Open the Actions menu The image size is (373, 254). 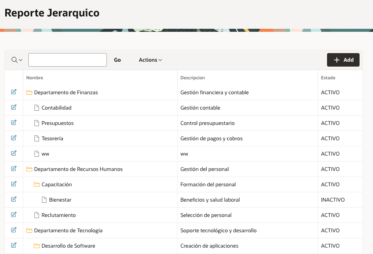coord(150,60)
